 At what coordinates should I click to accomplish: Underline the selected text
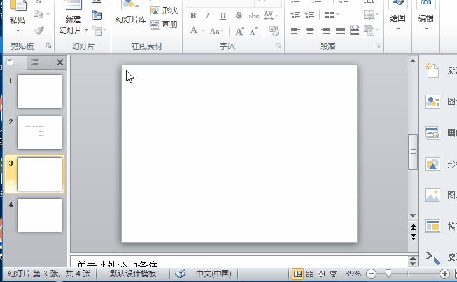223,16
